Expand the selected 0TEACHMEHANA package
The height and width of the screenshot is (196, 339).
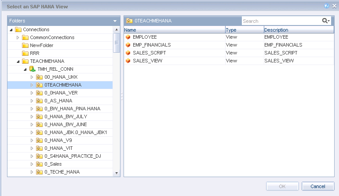(x=32, y=85)
